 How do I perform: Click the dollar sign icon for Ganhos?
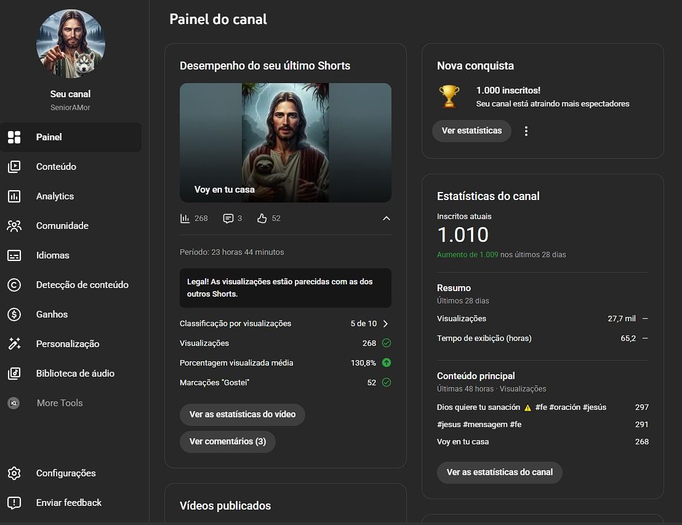point(14,315)
